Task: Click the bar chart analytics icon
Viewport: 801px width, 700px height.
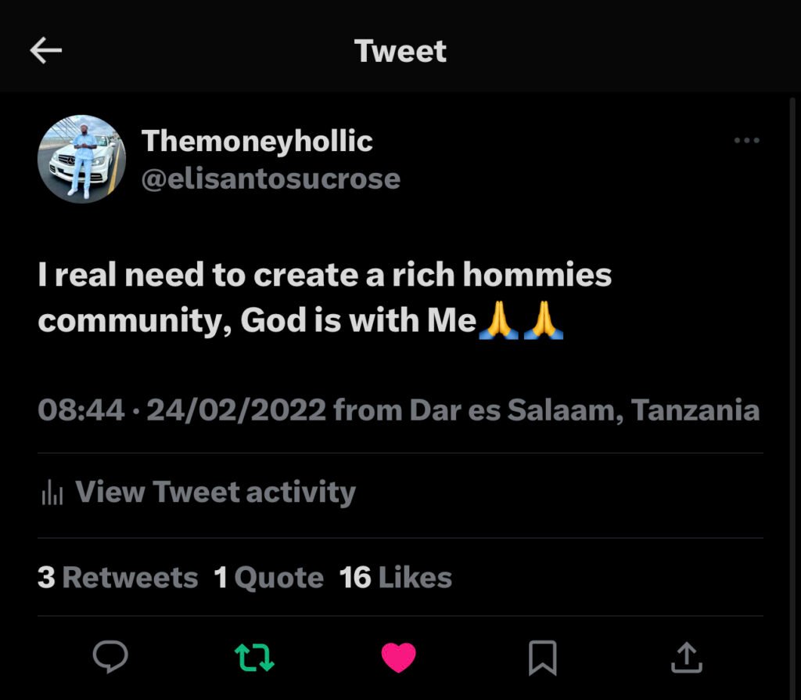Action: [x=52, y=493]
